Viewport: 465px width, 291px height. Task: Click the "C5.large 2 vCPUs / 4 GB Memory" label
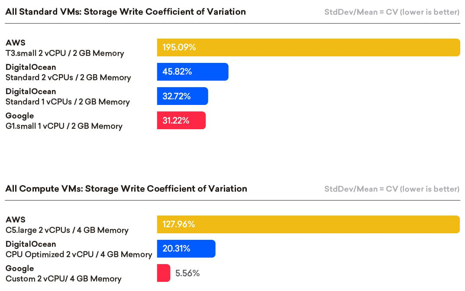(67, 230)
